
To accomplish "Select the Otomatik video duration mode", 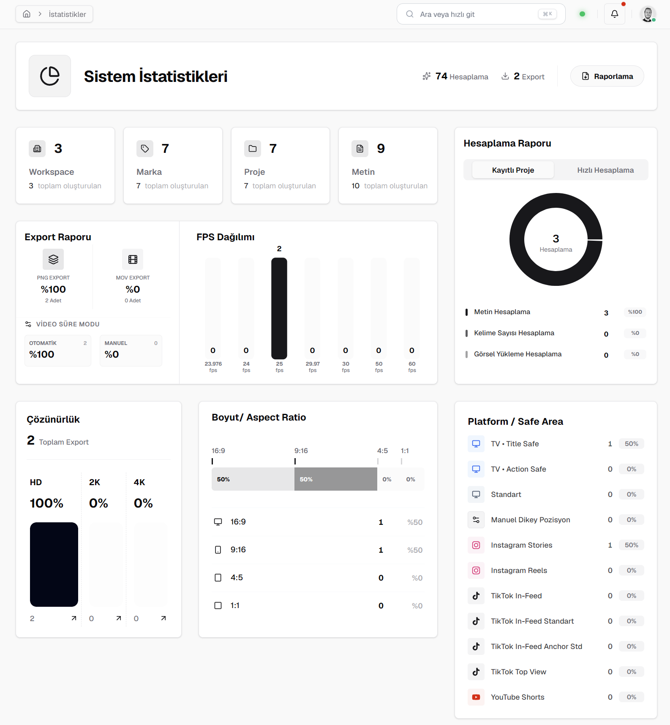I will (58, 350).
